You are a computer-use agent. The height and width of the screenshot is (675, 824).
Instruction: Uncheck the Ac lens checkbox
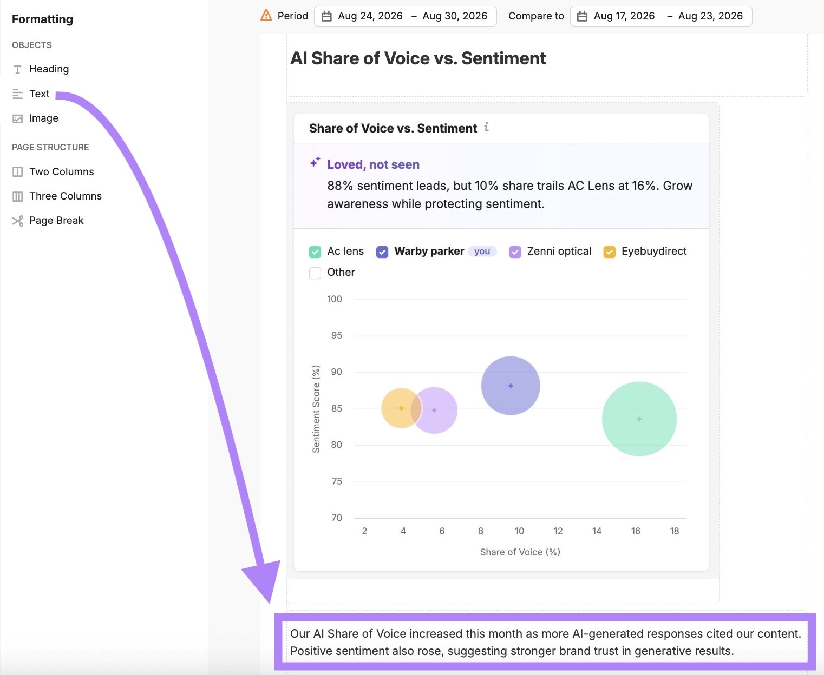tap(315, 252)
